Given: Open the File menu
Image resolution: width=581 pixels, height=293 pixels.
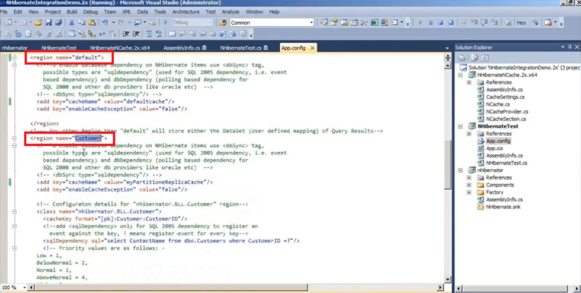Looking at the screenshot, I should pyautogui.click(x=4, y=12).
